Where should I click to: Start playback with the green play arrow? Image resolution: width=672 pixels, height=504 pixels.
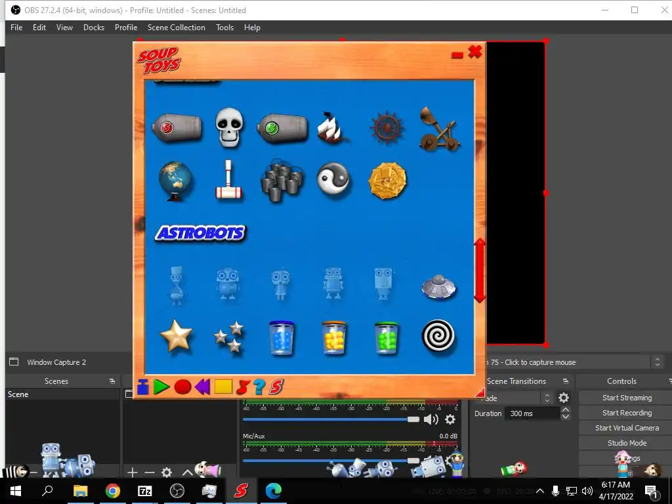coord(161,387)
